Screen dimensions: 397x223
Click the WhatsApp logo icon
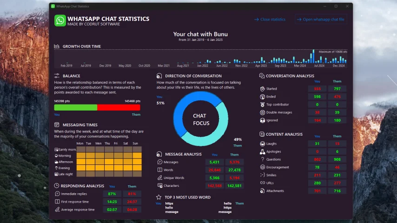(x=60, y=20)
